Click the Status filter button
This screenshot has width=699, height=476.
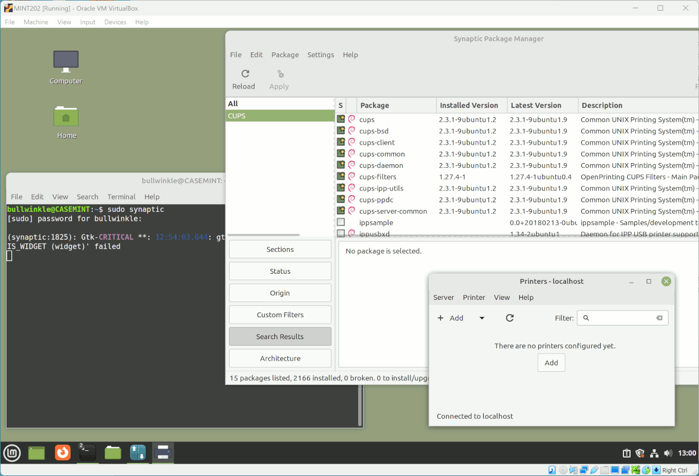pyautogui.click(x=280, y=271)
